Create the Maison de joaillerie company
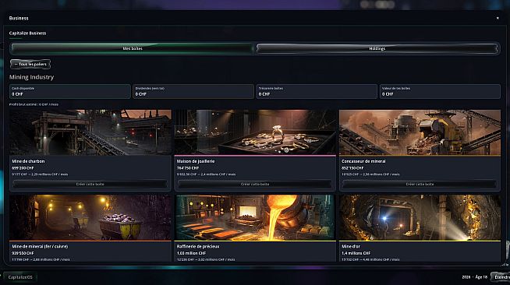 [255, 184]
